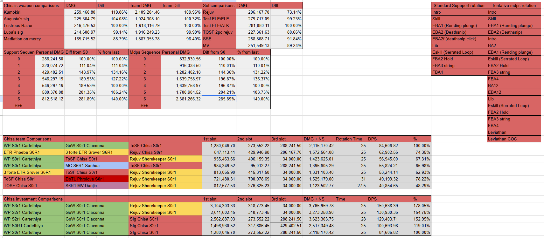Select the "Slg Chisa S2r1" cell
This screenshot has width=544, height=238.
pos(165,226)
